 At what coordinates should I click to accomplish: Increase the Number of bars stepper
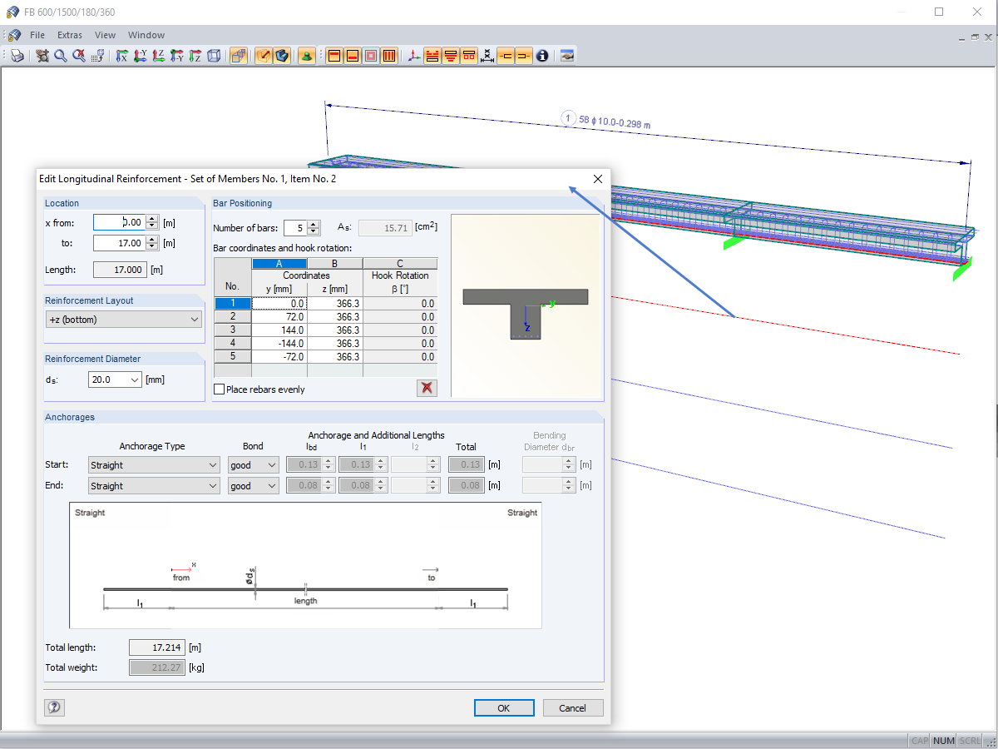pyautogui.click(x=314, y=224)
